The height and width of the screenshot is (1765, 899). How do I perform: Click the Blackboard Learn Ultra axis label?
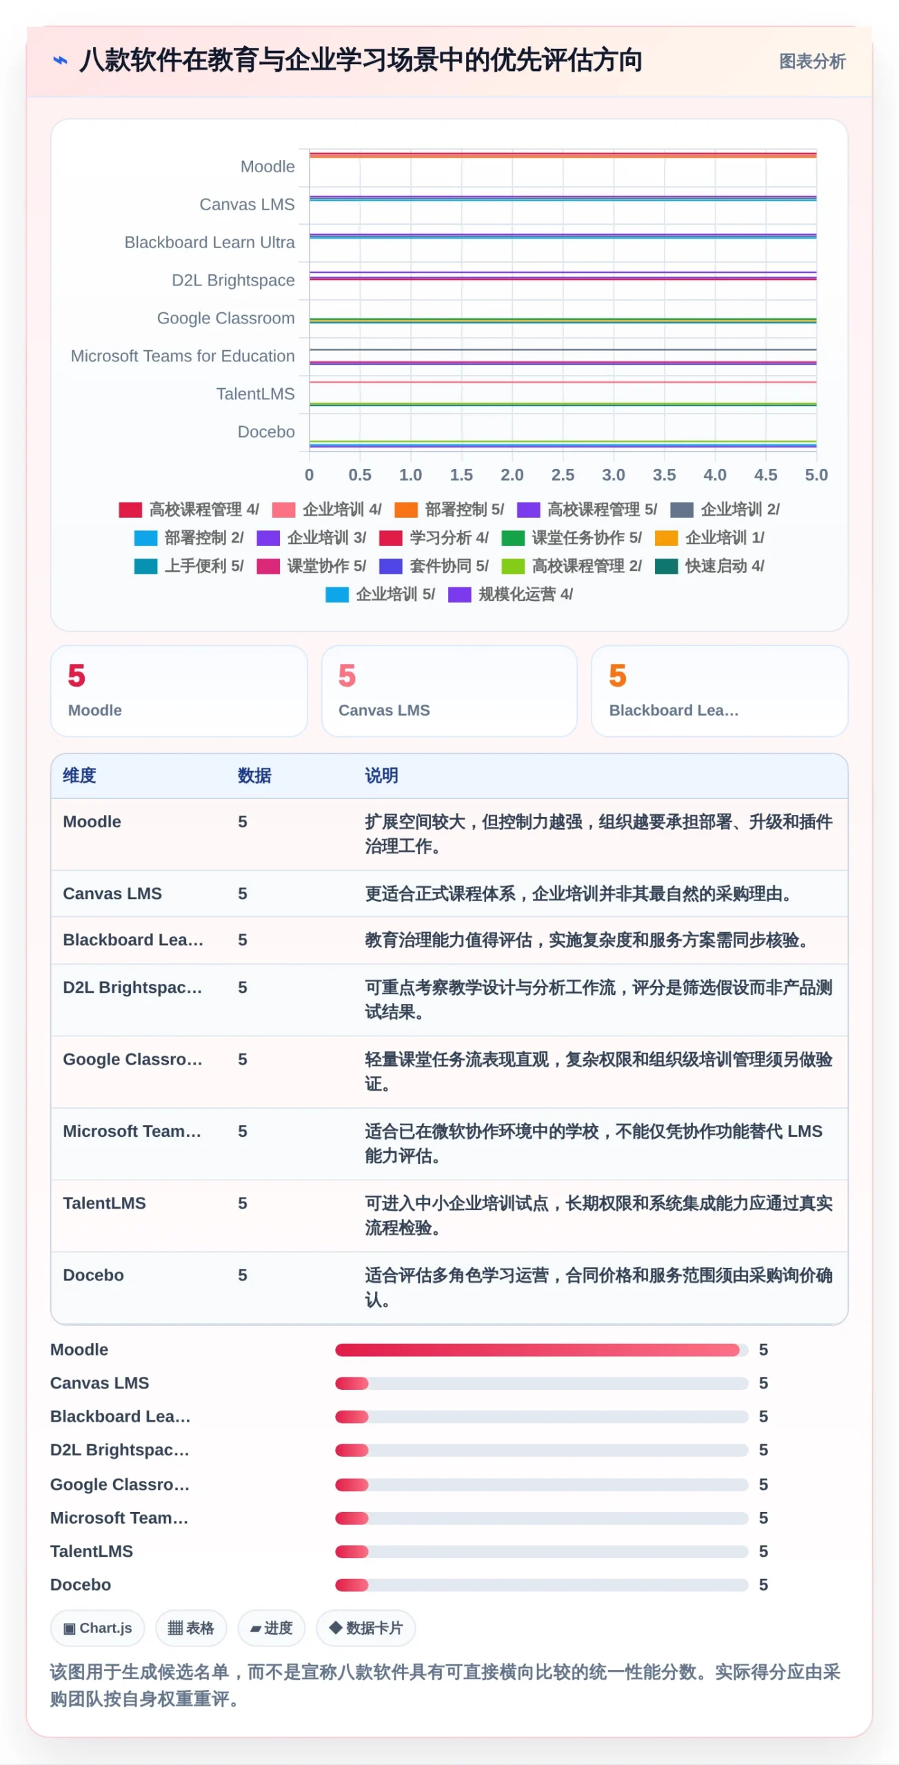click(x=210, y=243)
